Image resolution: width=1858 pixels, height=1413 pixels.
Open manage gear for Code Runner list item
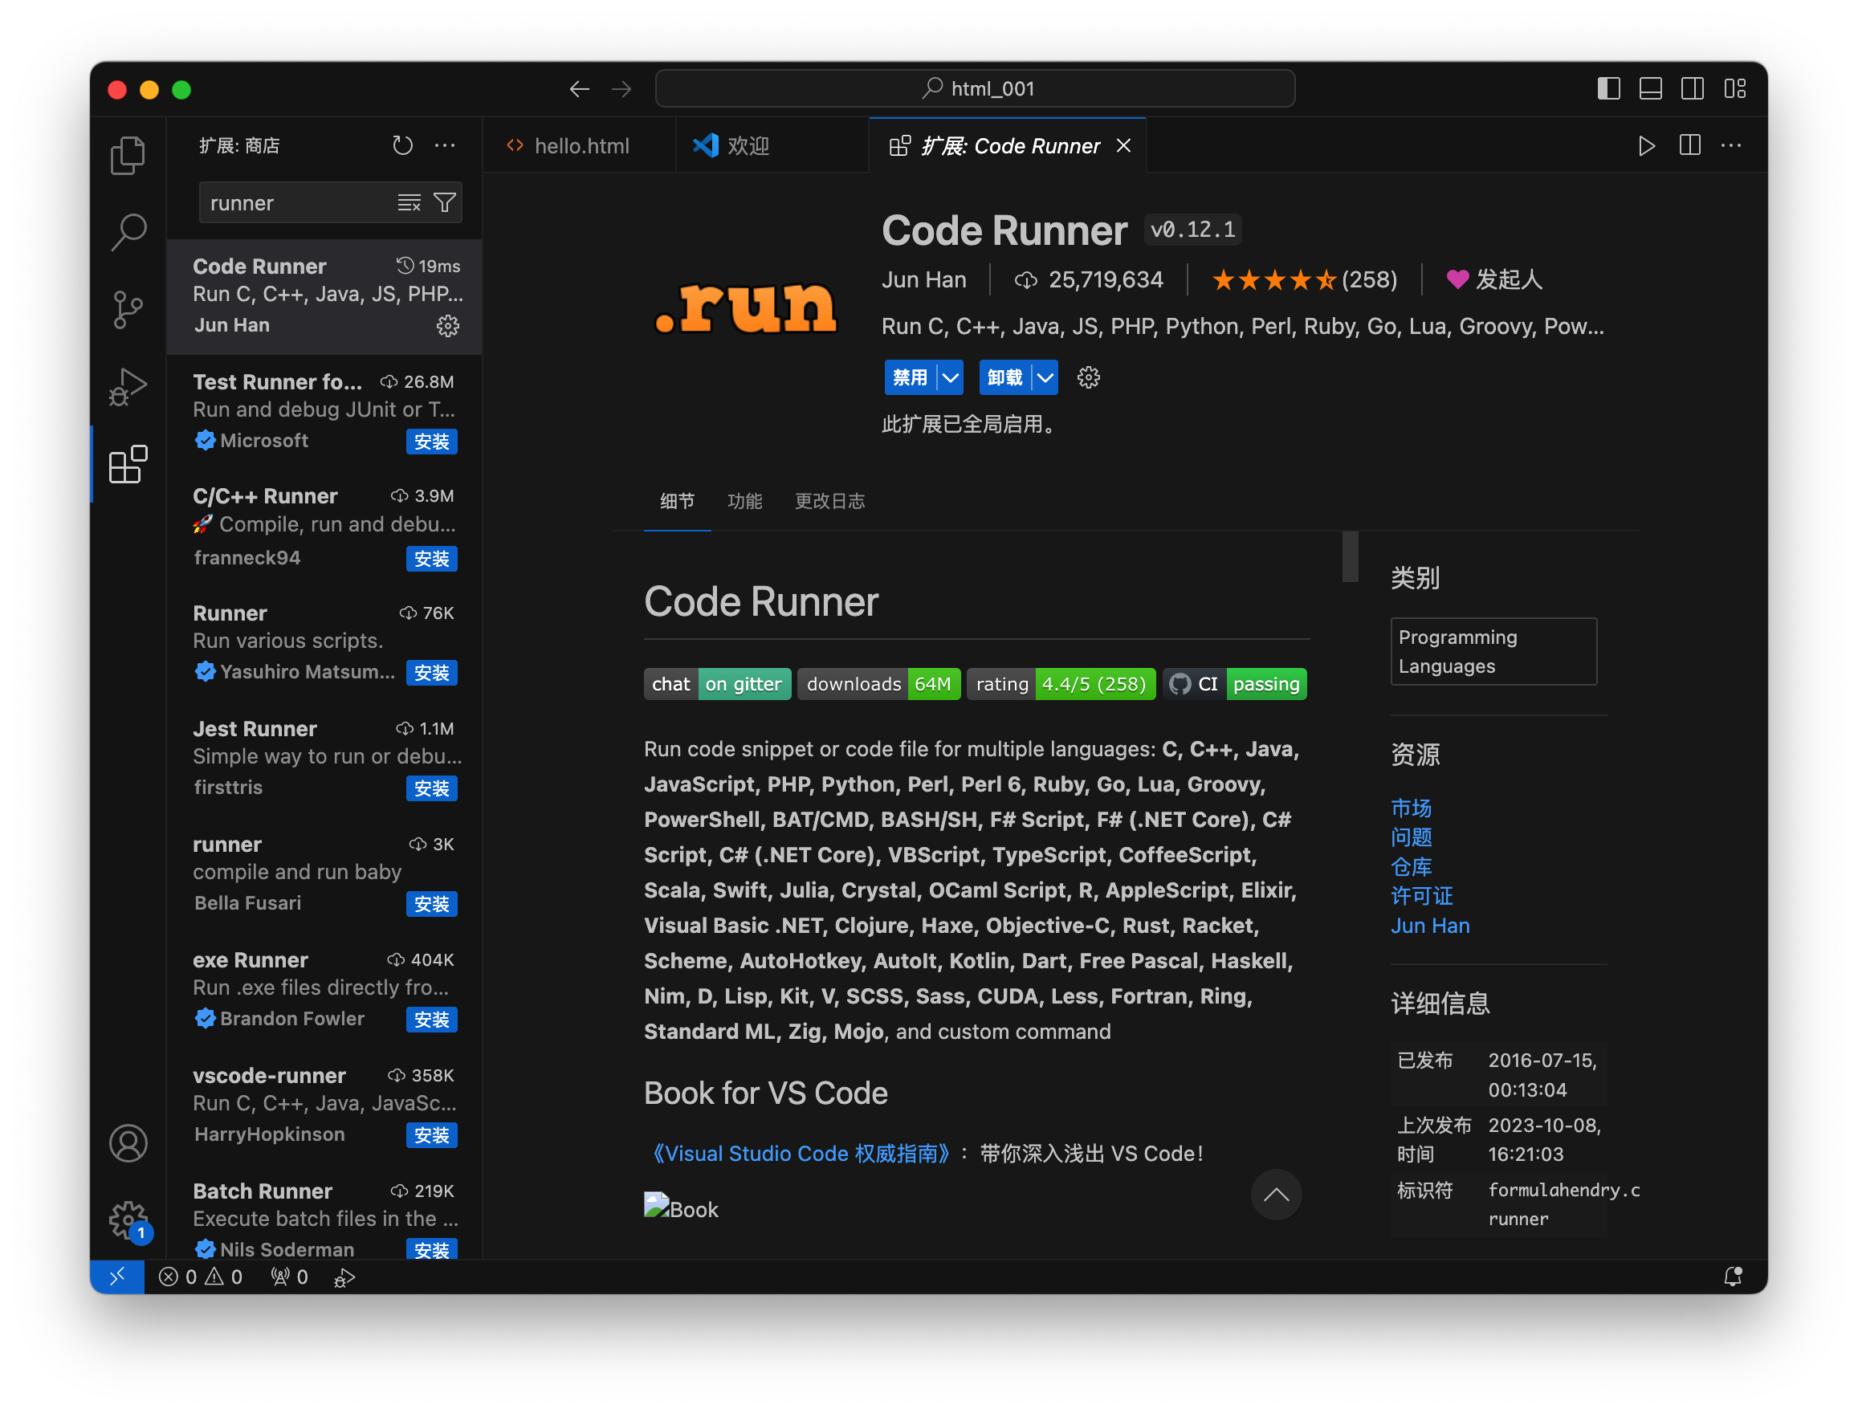447,325
